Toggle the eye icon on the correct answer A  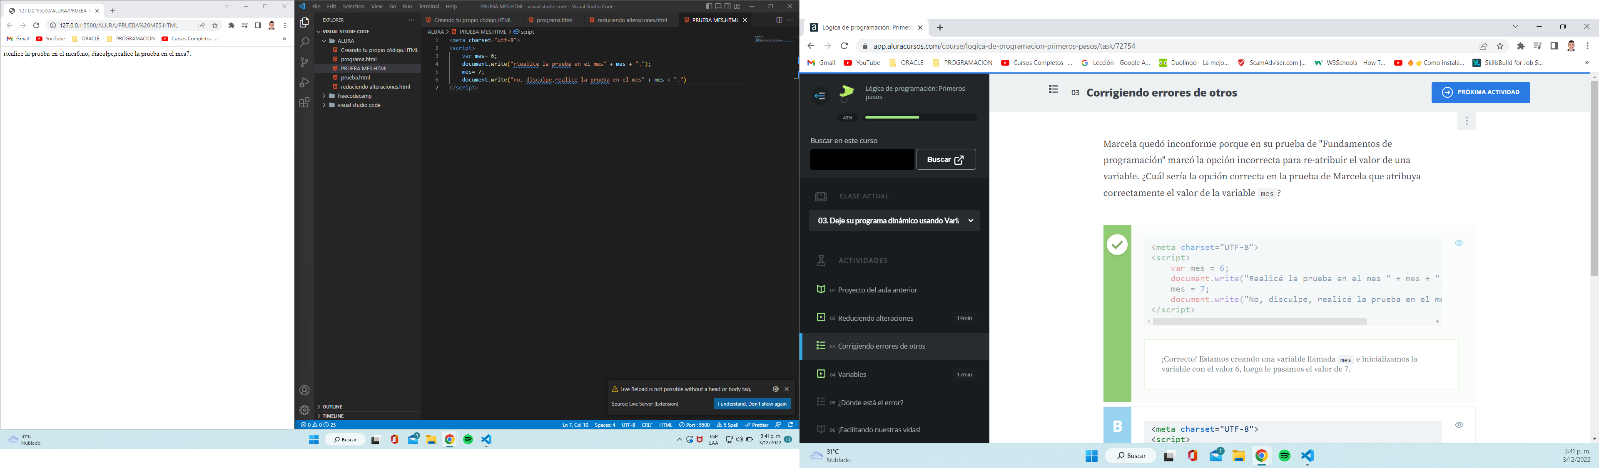[1459, 243]
